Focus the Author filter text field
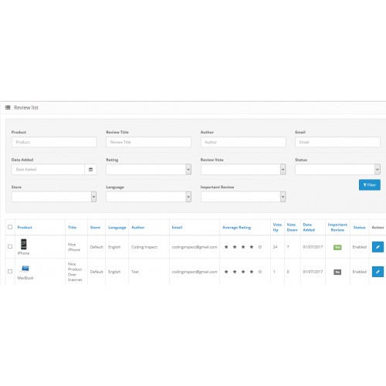The image size is (386, 386). 243,142
